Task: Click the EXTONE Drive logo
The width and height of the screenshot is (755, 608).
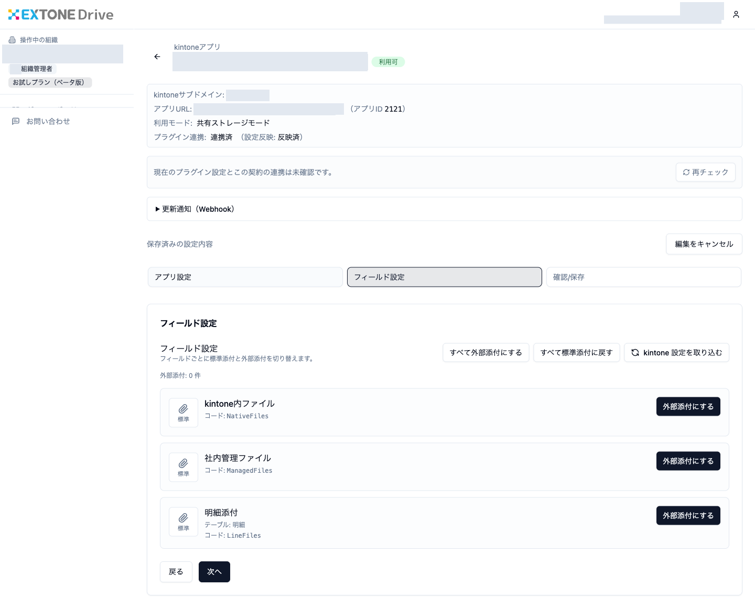Action: (x=61, y=15)
